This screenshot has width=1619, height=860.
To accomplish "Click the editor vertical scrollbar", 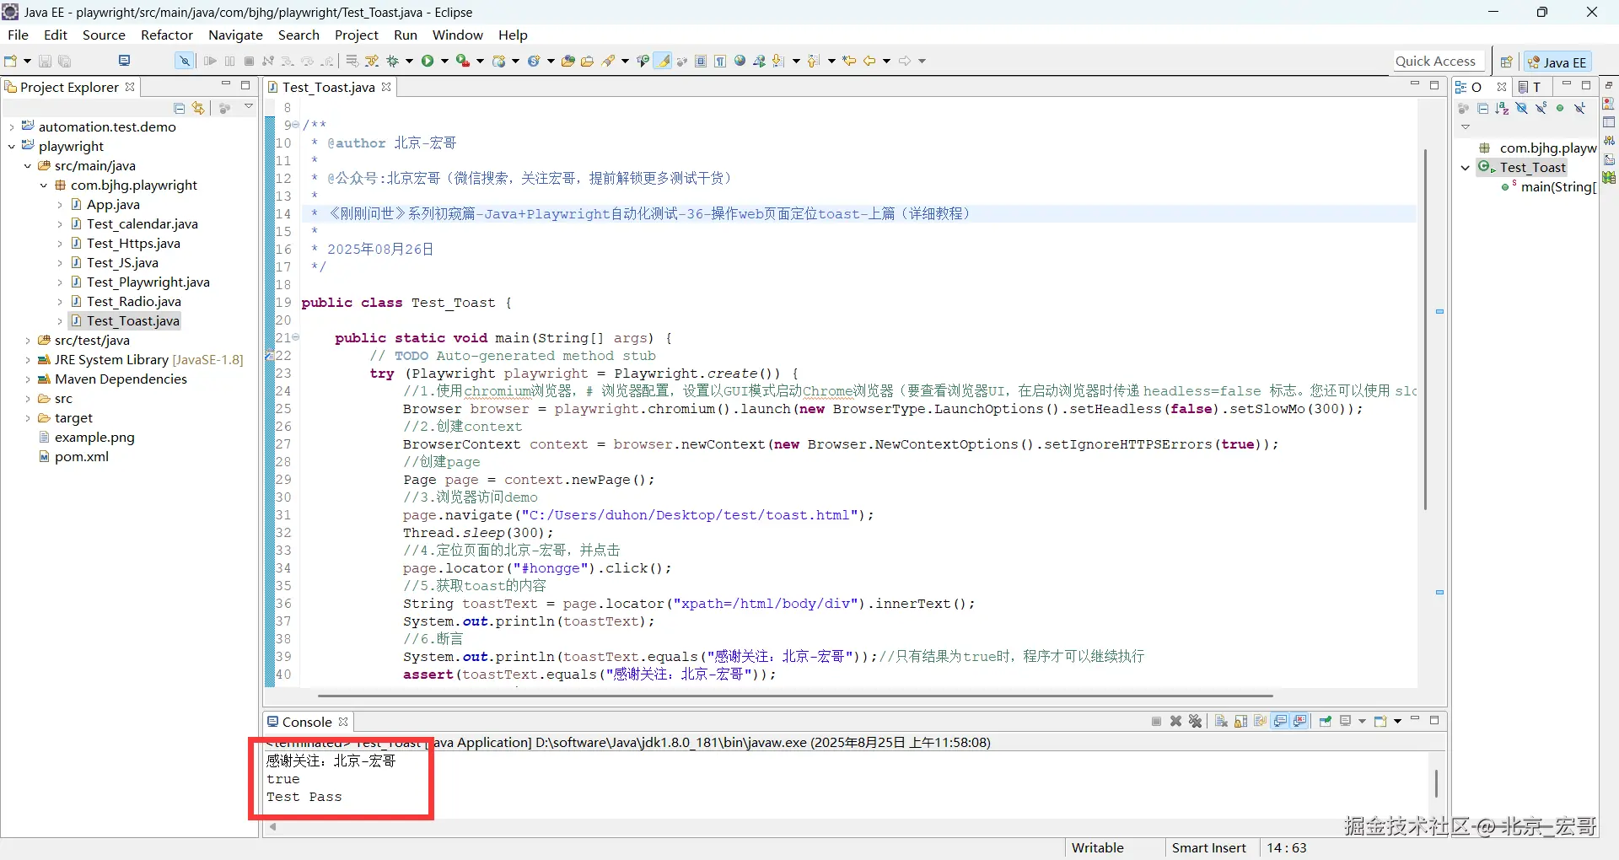I will pyautogui.click(x=1425, y=329).
